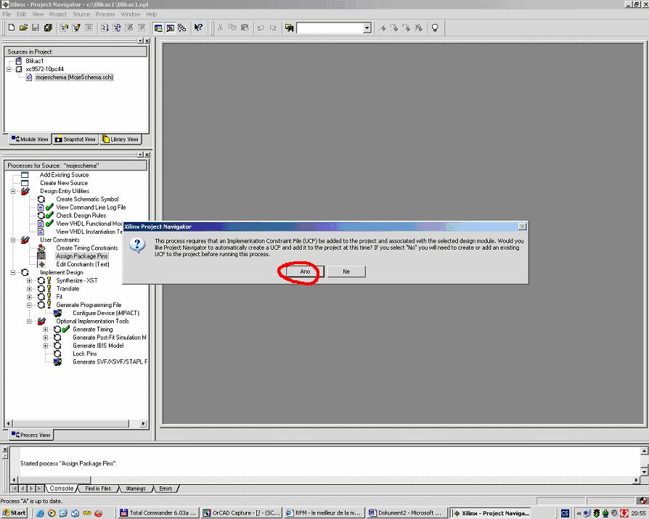Click the Redo toolbar icon
Image resolution: width=649 pixels, height=519 pixels.
(x=273, y=28)
